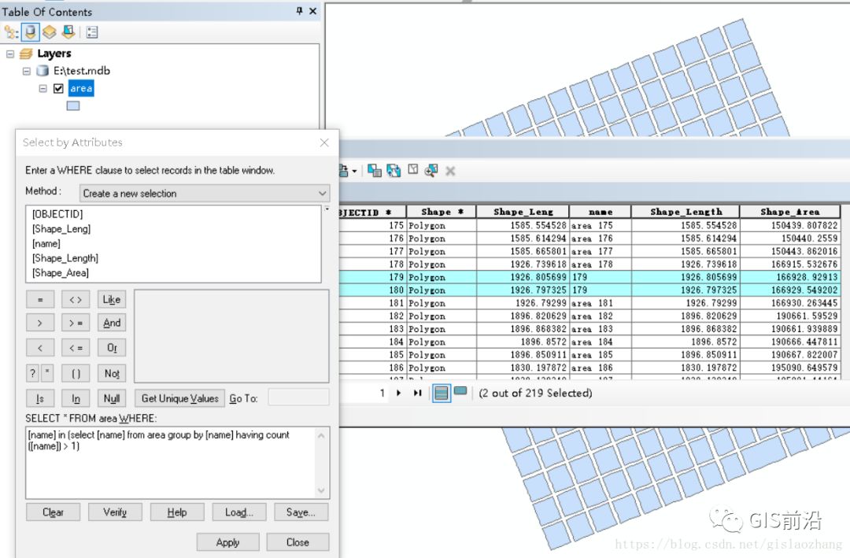Choose [name] in field list

pyautogui.click(x=46, y=243)
